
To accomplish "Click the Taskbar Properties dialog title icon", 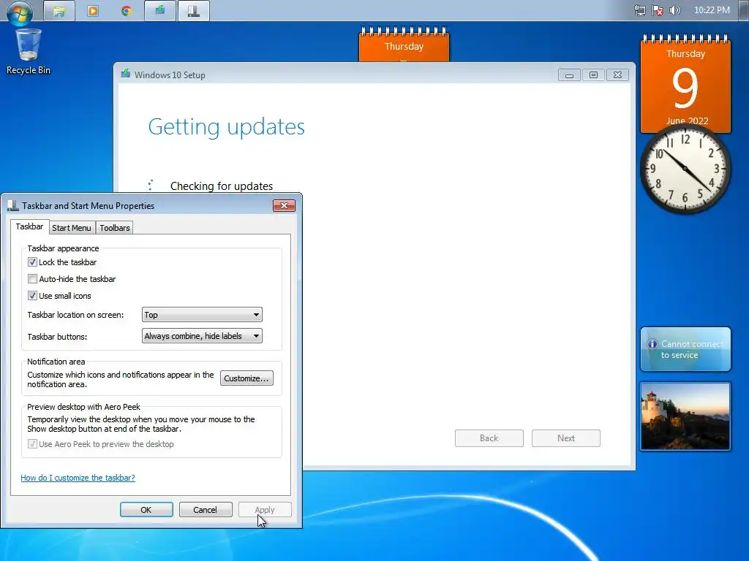I will 13,205.
